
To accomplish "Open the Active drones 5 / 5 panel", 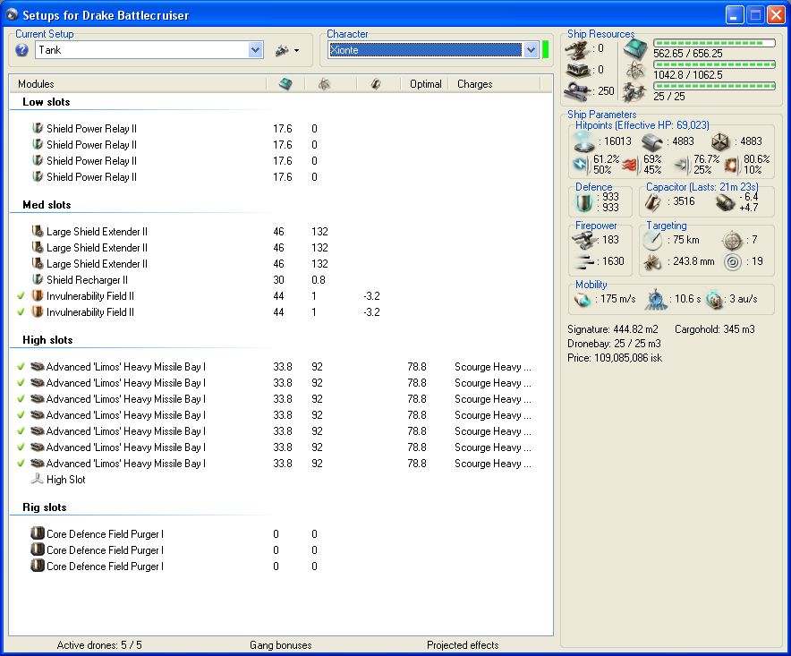I will point(99,645).
